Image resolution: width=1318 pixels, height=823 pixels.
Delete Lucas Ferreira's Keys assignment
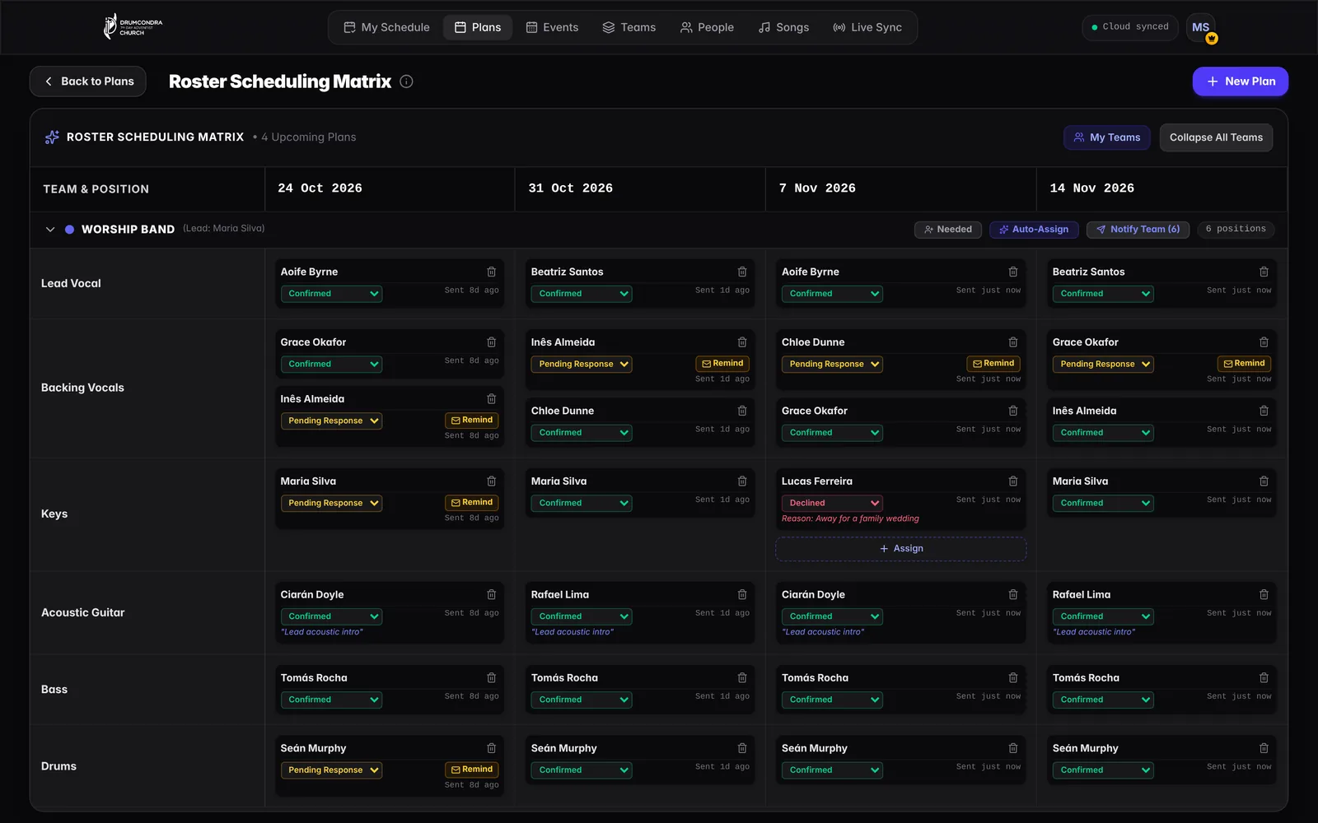1013,481
